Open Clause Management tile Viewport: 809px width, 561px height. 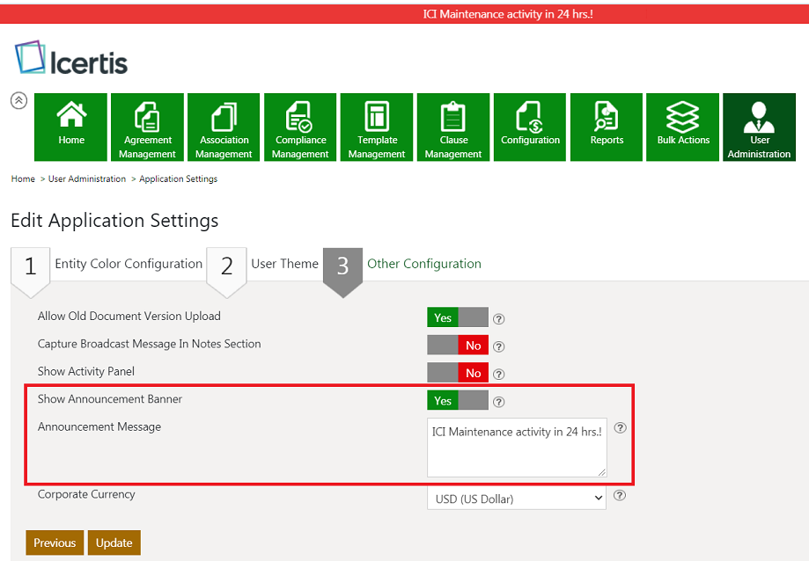click(453, 127)
